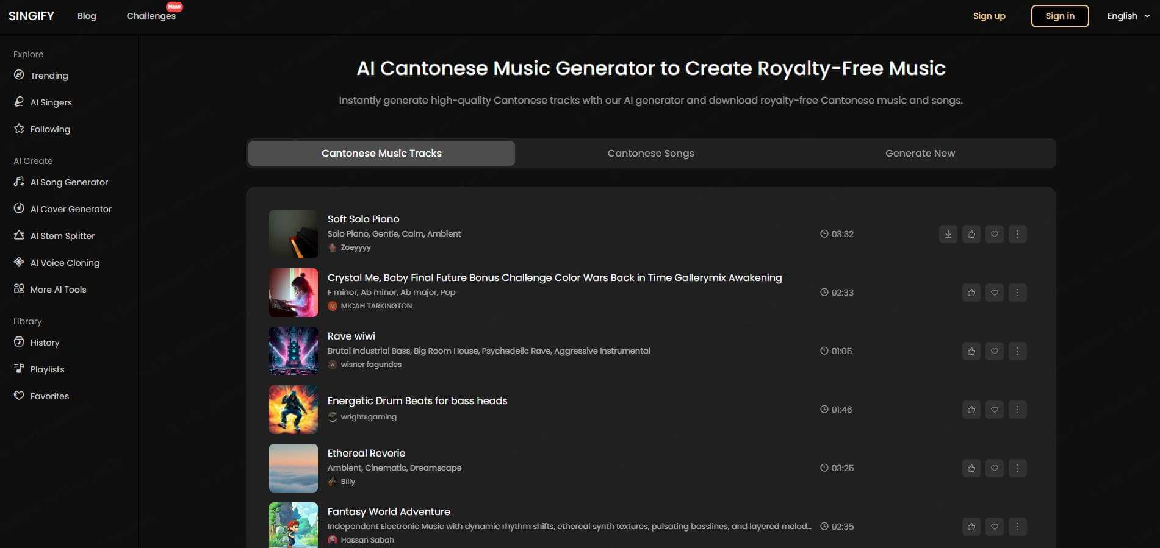Click the Ethereal Reverie track title
Image resolution: width=1160 pixels, height=548 pixels.
click(366, 453)
